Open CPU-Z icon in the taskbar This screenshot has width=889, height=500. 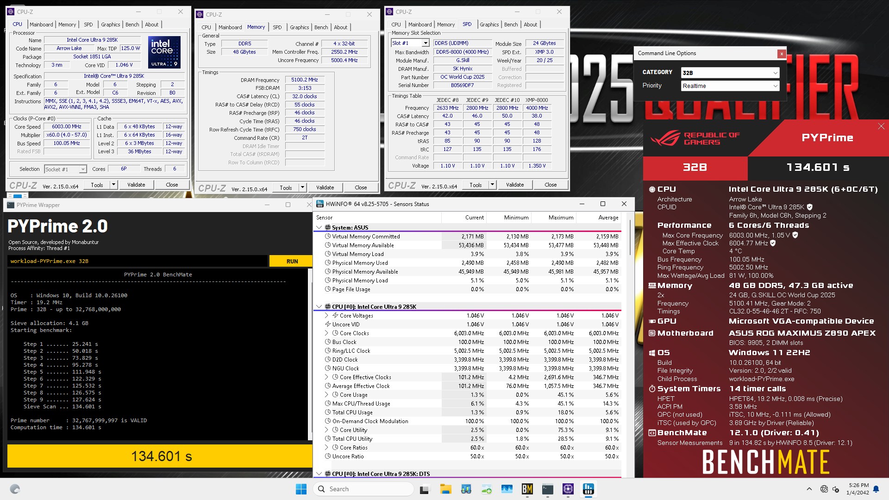(x=568, y=489)
